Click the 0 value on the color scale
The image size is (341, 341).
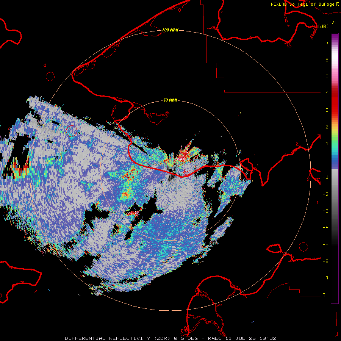tap(327, 161)
